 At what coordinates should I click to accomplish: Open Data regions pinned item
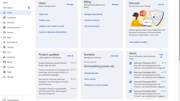(8, 8)
